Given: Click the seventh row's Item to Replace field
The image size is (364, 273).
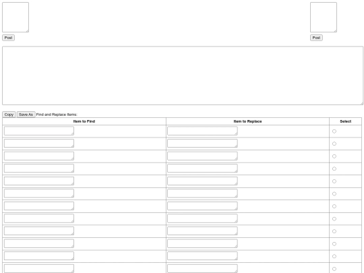Looking at the screenshot, I should click(202, 206).
